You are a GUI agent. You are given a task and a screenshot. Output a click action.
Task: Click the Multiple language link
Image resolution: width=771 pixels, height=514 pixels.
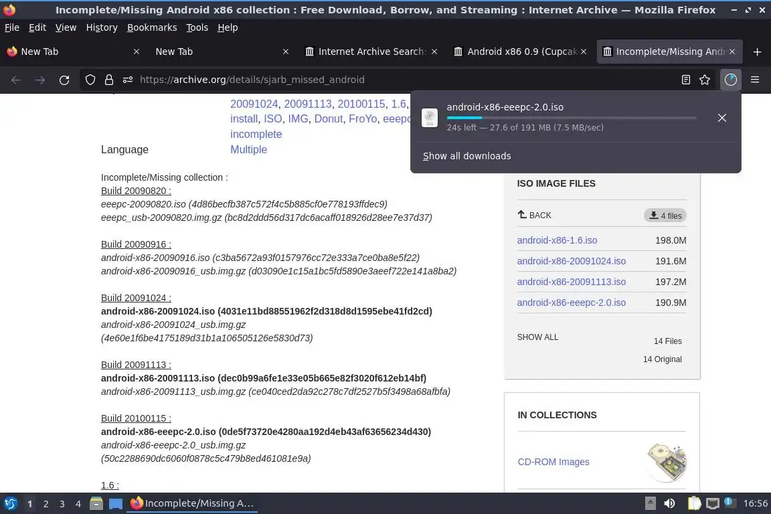[249, 149]
